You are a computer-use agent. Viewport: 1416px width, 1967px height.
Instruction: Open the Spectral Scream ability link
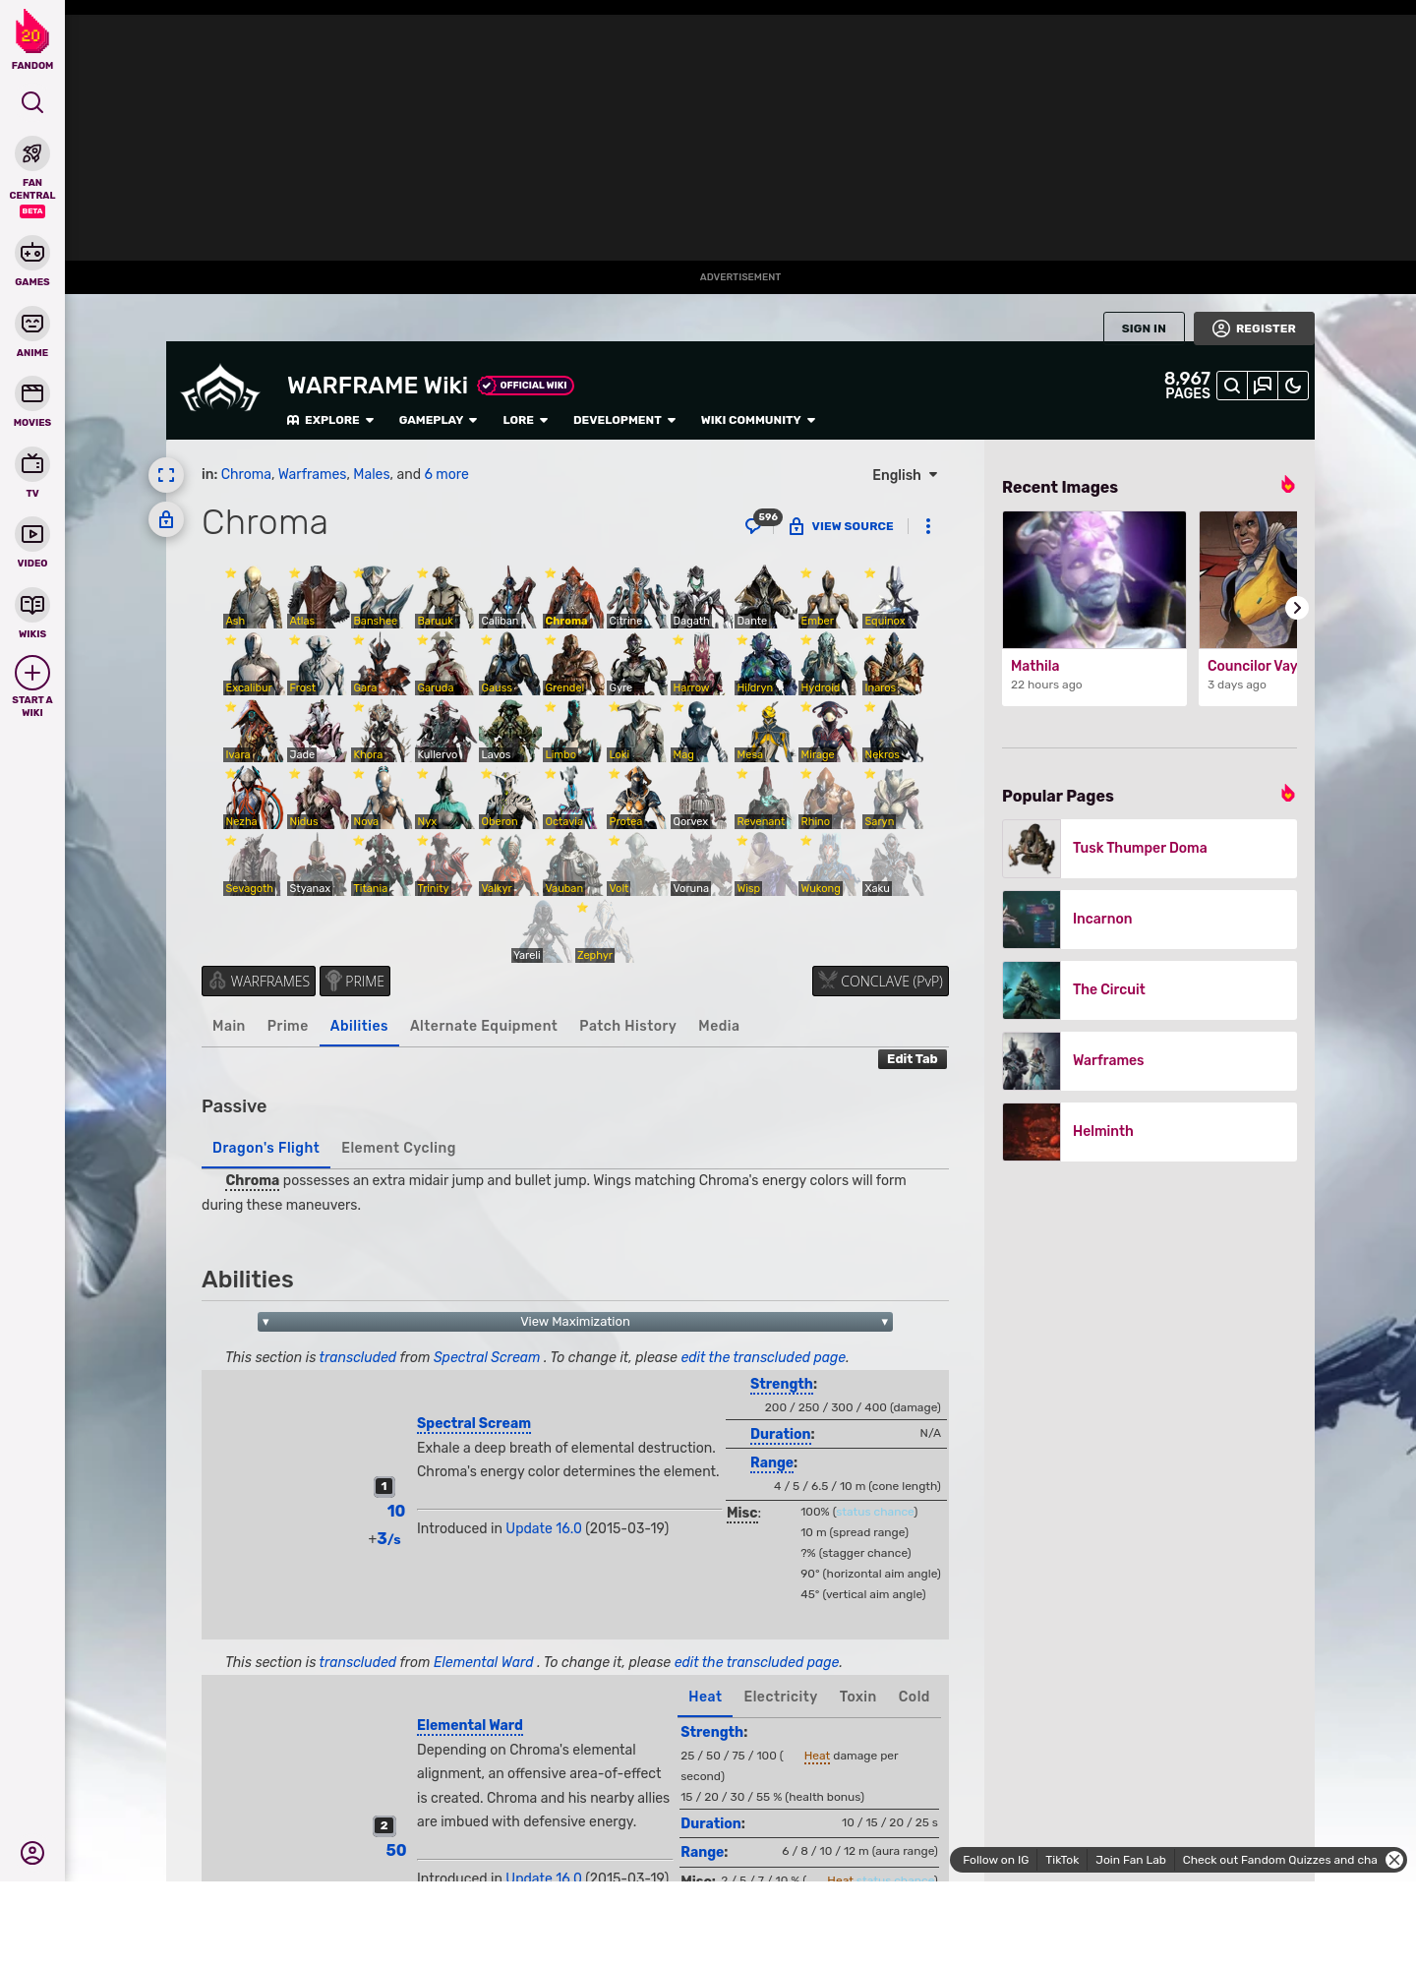pos(473,1423)
